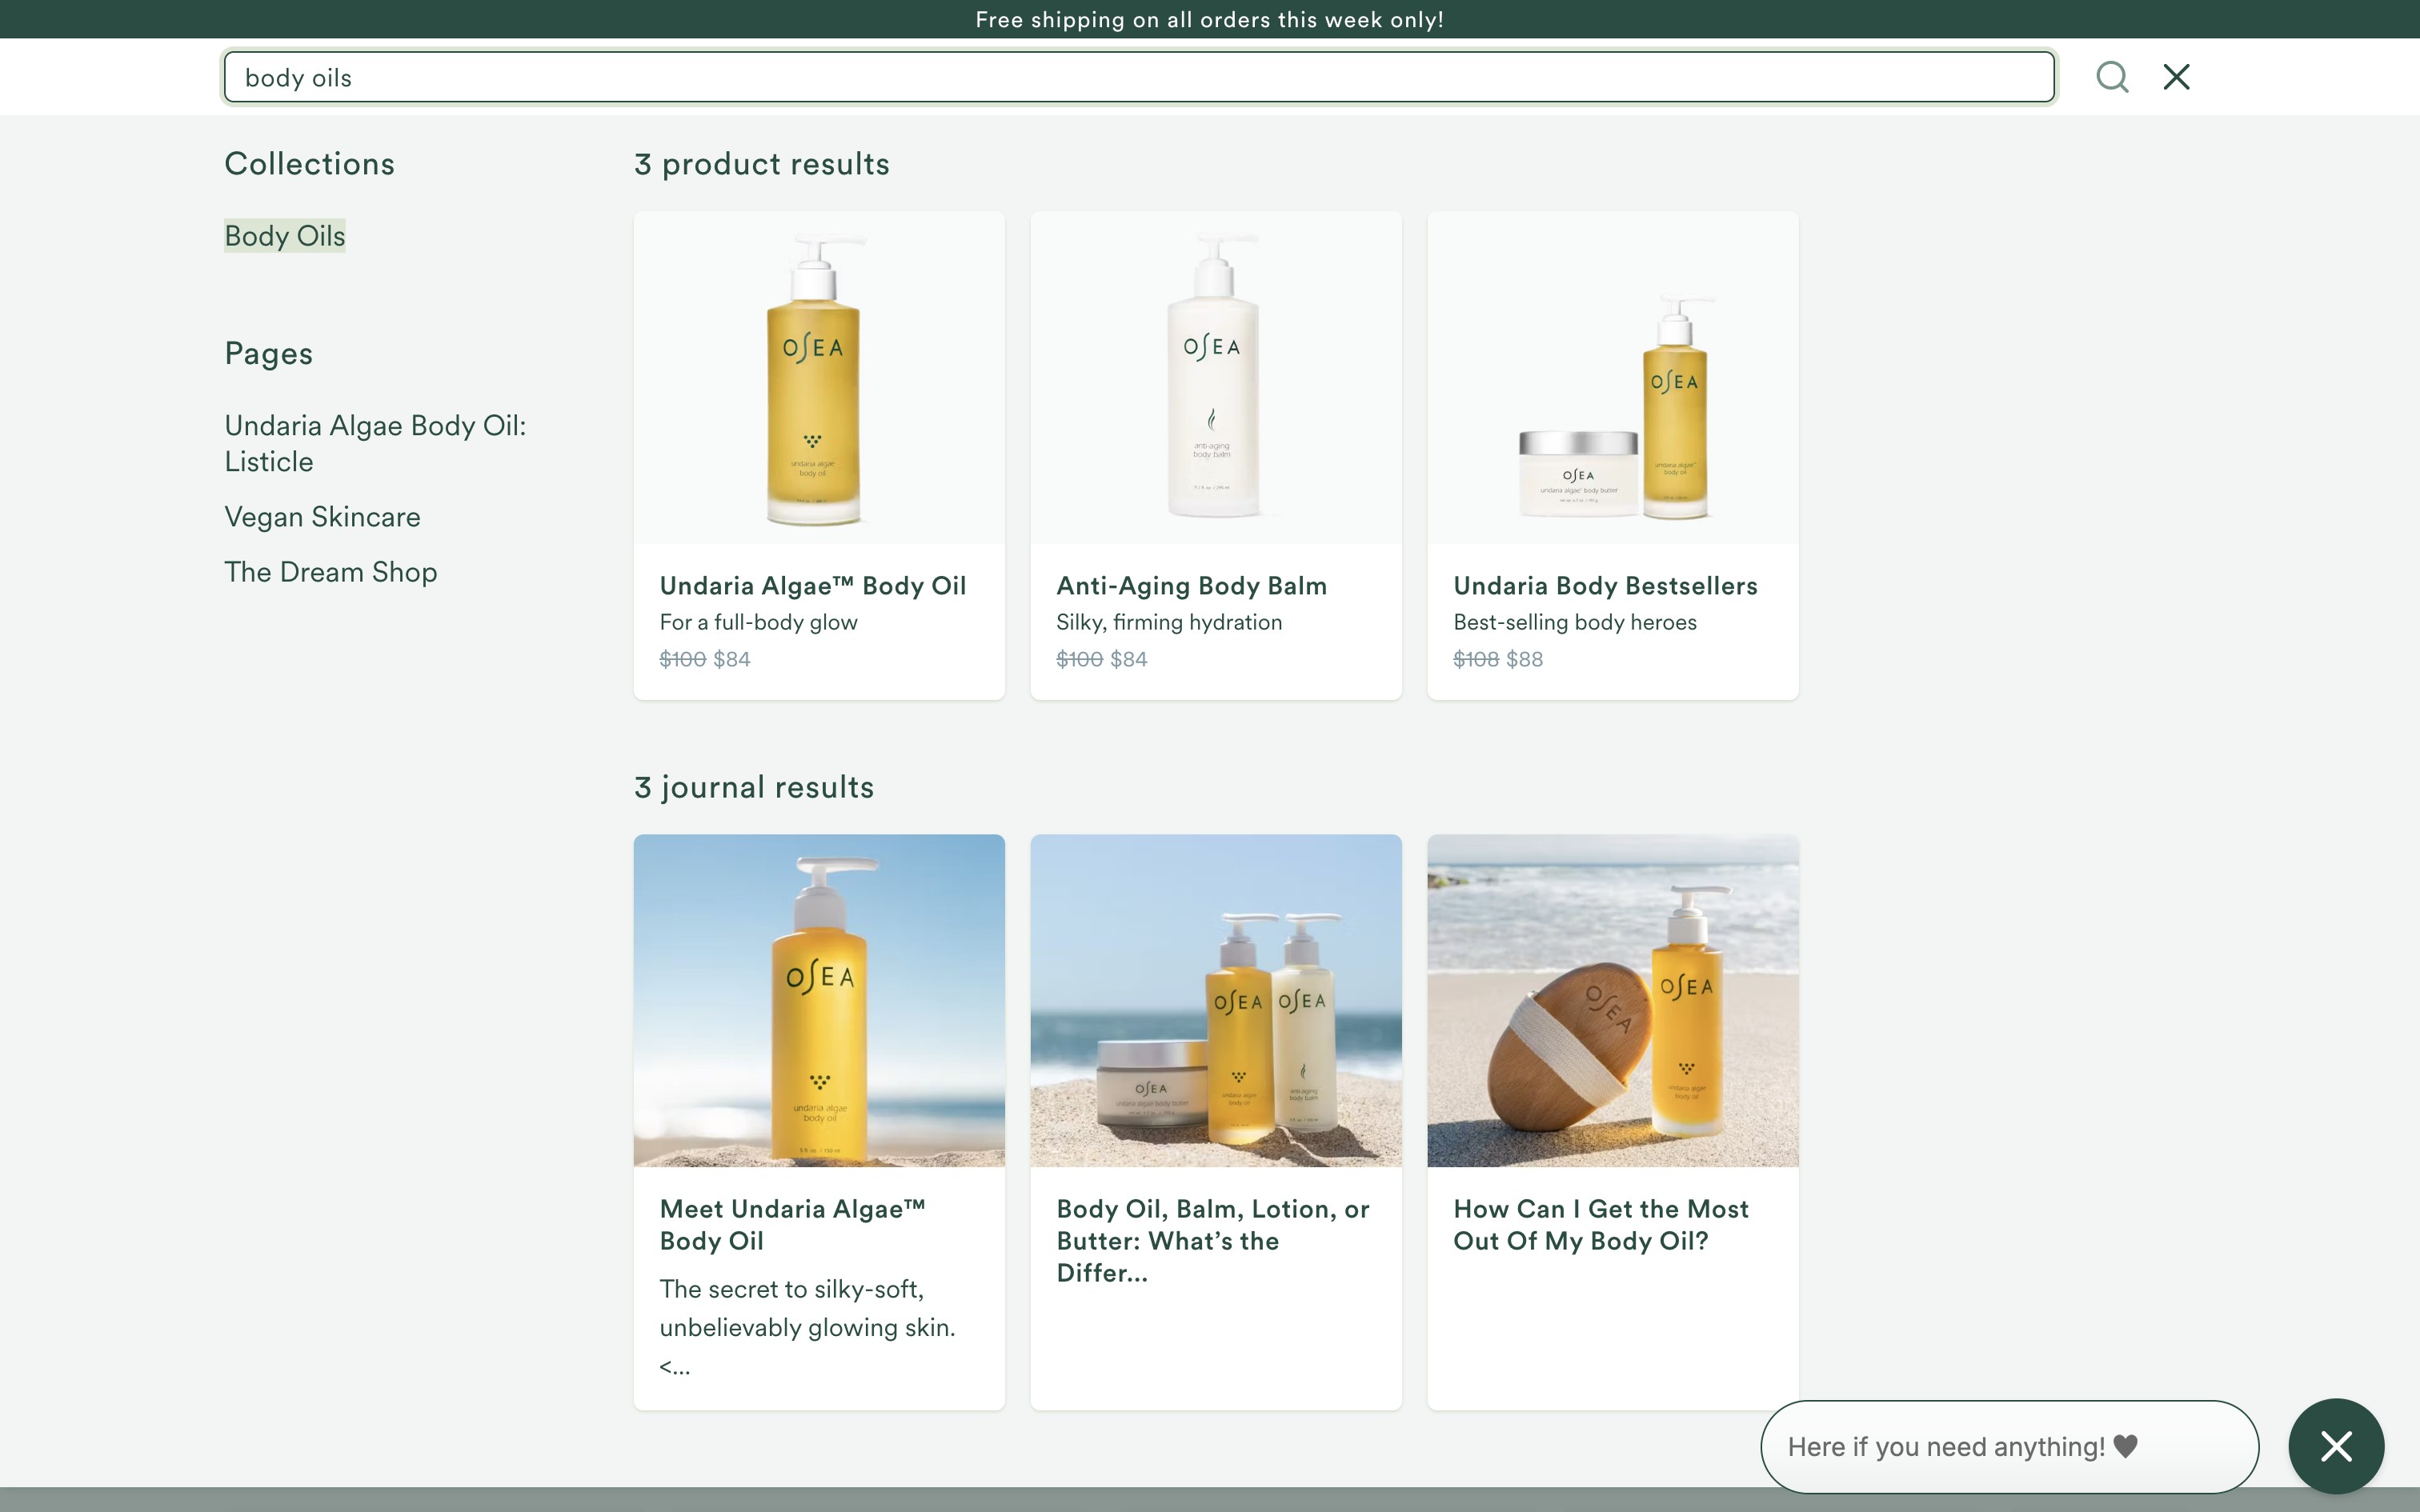
Task: Open Body Oil, Balm, Lotion journal image
Action: click(x=1216, y=1001)
